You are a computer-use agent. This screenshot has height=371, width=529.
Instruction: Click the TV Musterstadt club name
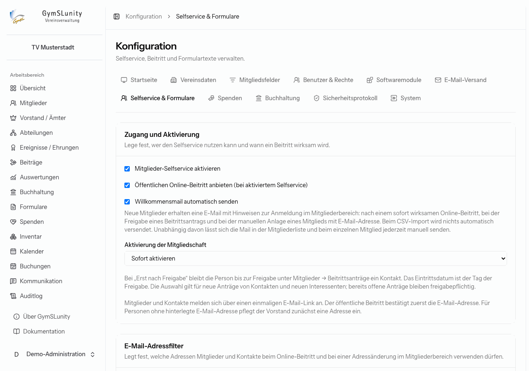[x=53, y=47]
